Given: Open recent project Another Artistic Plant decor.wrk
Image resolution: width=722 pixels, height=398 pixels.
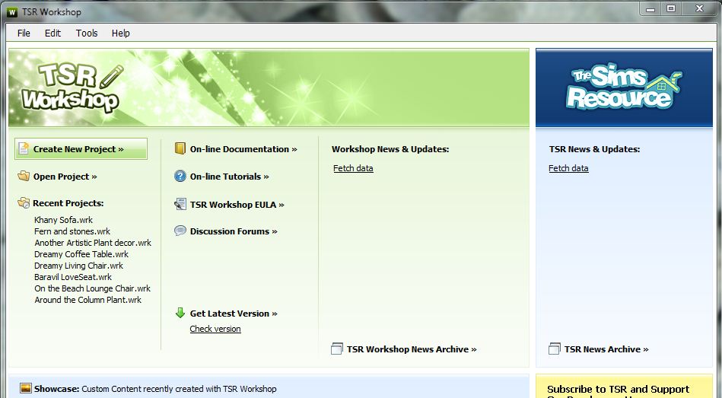Looking at the screenshot, I should pyautogui.click(x=93, y=243).
